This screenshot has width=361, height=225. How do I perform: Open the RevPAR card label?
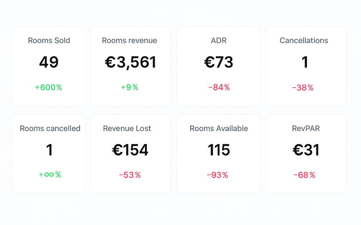pyautogui.click(x=306, y=129)
